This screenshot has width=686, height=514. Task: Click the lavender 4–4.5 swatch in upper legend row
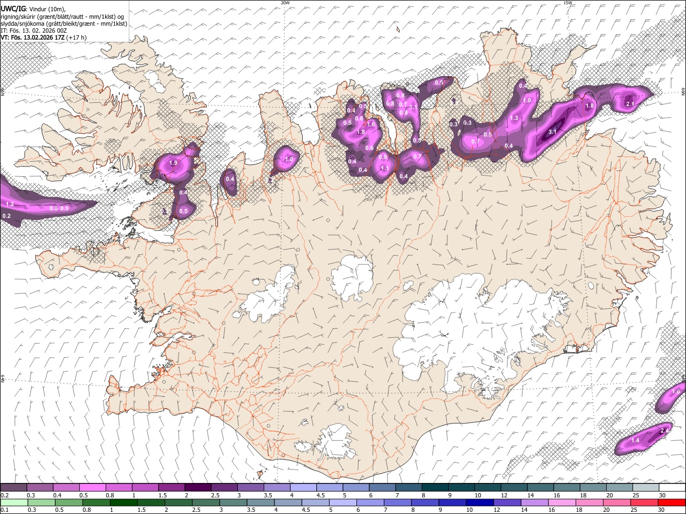tap(303, 488)
